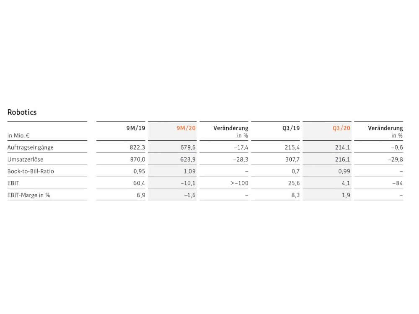Click the 822,3 Auftragseingänge value
The width and height of the screenshot is (419, 314).
click(137, 147)
